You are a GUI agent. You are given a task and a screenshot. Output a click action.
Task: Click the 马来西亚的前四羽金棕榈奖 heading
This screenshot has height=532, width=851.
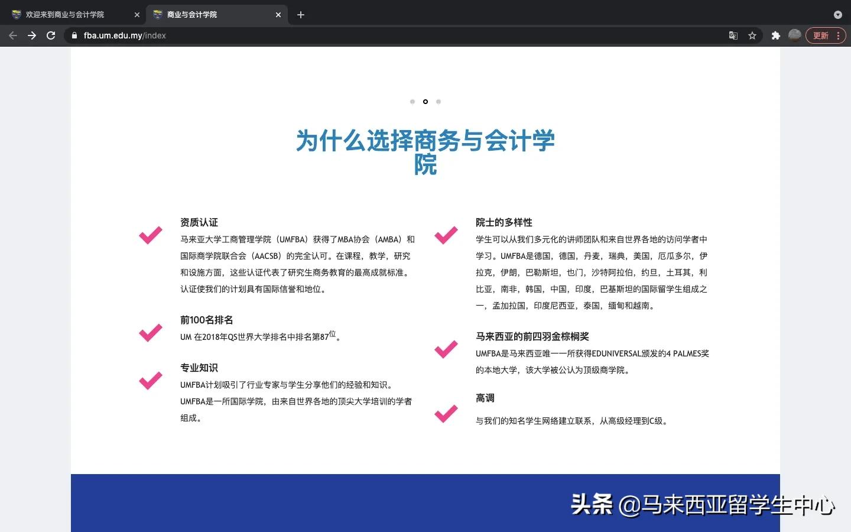click(x=532, y=336)
